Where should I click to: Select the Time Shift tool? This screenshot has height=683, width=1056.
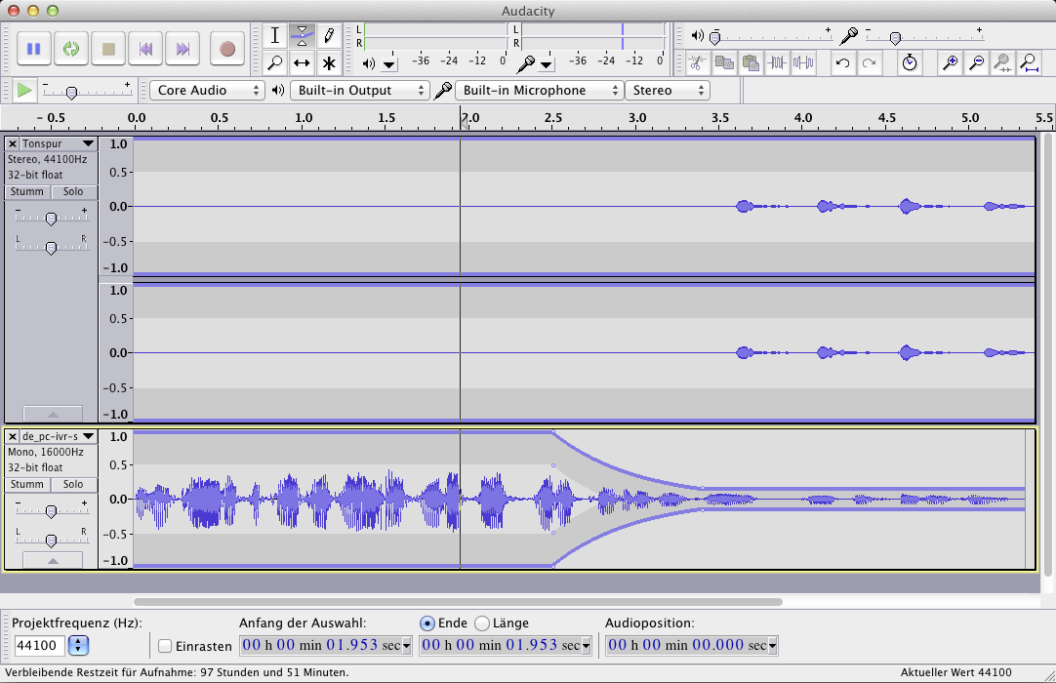coord(302,63)
